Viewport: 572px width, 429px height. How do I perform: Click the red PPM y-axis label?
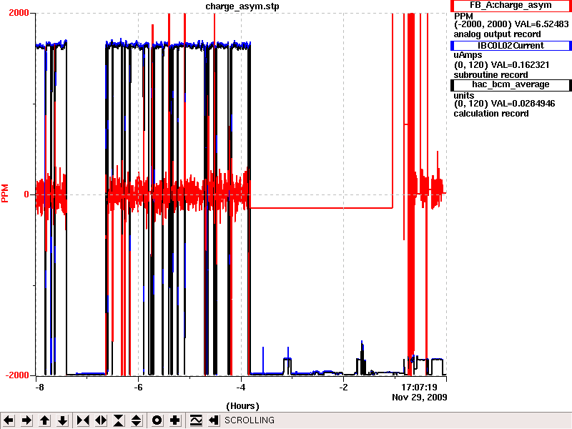(x=5, y=193)
